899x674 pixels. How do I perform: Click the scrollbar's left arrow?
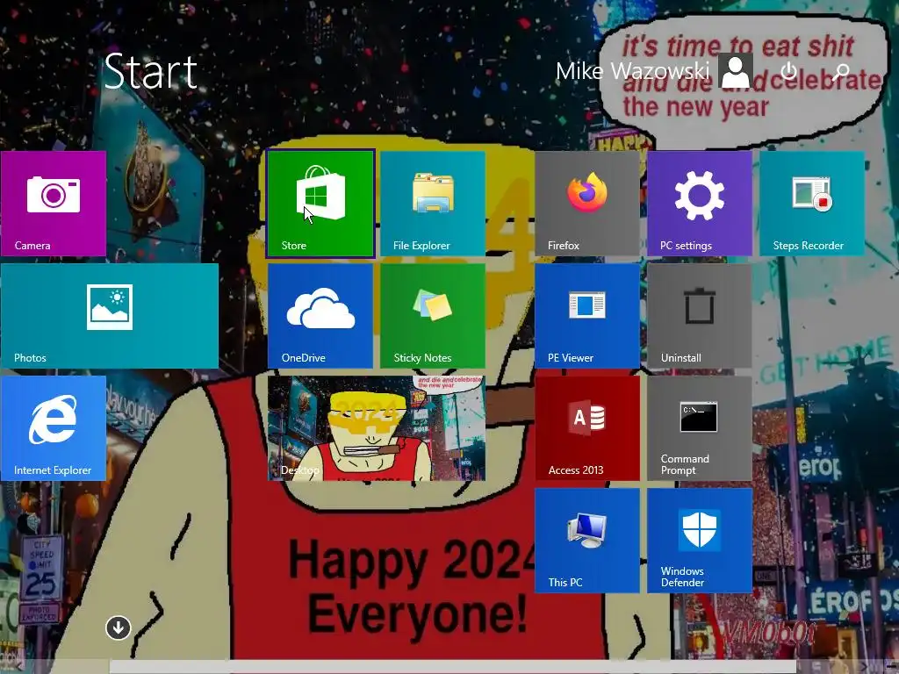click(19, 667)
